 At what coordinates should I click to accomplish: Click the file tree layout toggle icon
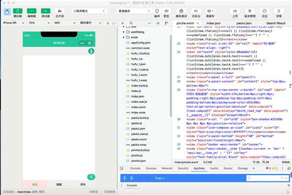[x=166, y=23]
